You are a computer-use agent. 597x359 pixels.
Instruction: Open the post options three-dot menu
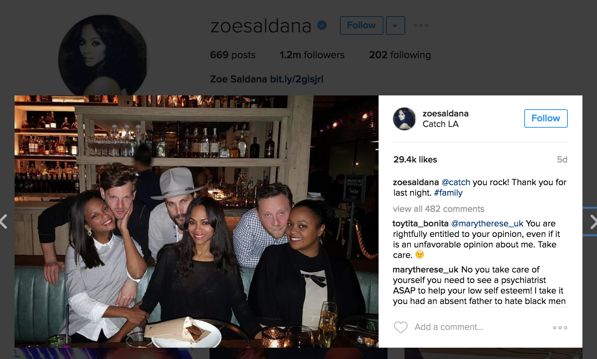click(x=560, y=327)
